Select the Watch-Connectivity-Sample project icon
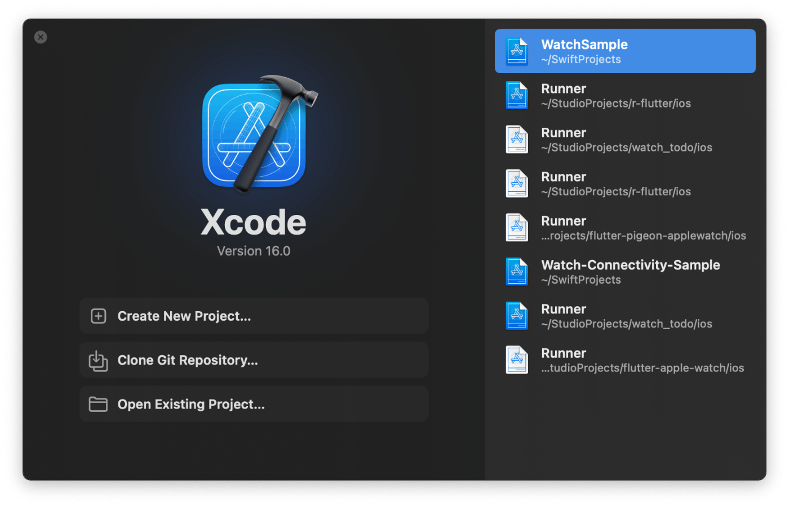The width and height of the screenshot is (789, 507). pos(517,272)
